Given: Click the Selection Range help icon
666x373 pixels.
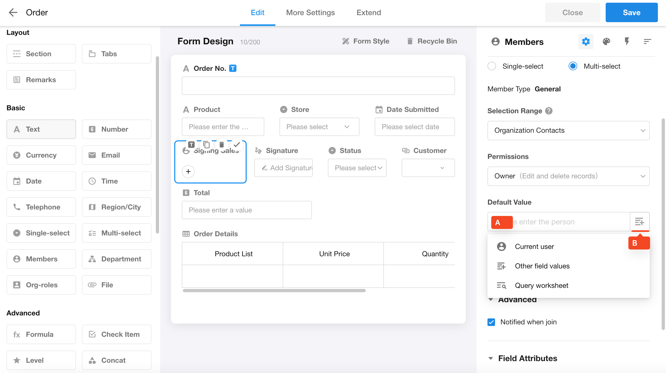Looking at the screenshot, I should 549,111.
